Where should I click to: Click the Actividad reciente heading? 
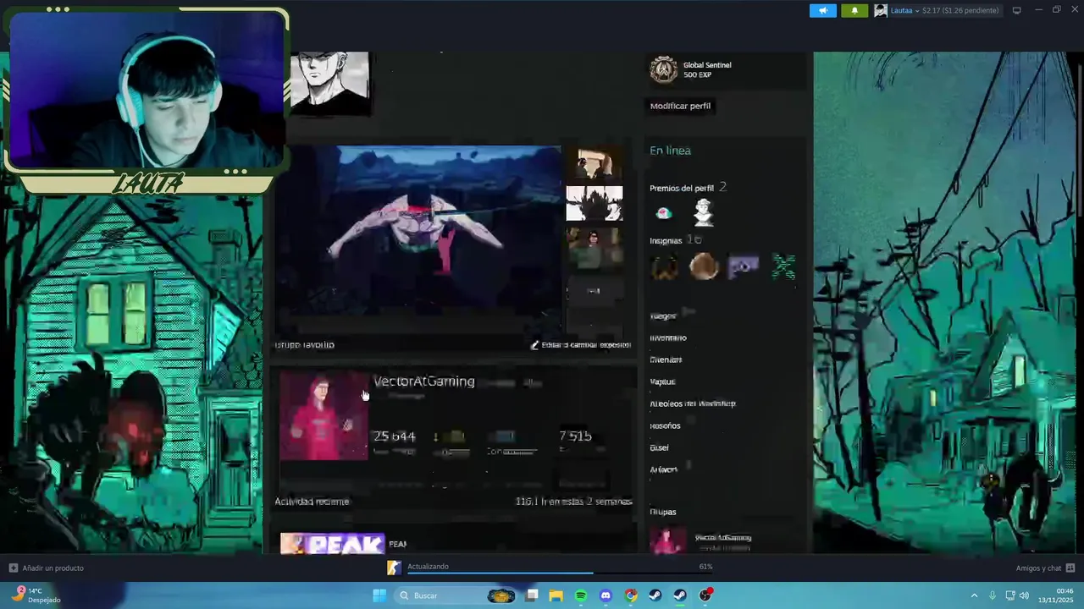click(312, 502)
